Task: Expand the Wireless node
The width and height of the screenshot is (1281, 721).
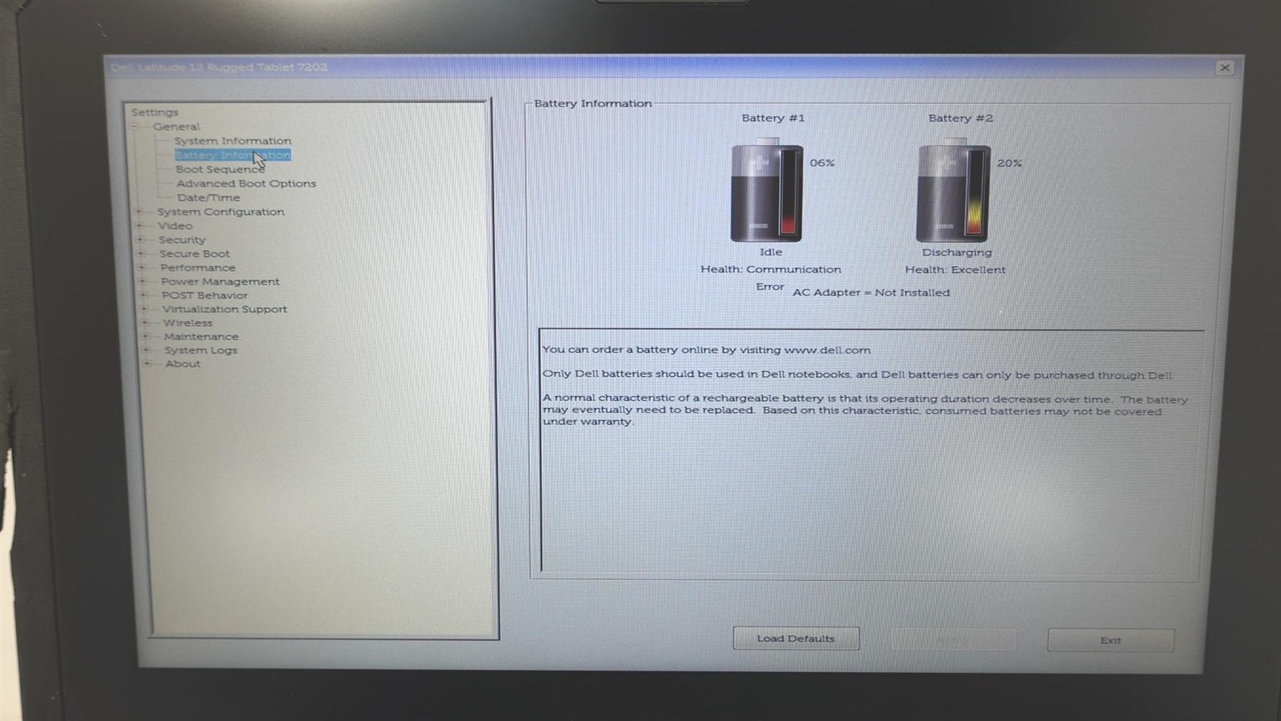Action: coord(145,322)
